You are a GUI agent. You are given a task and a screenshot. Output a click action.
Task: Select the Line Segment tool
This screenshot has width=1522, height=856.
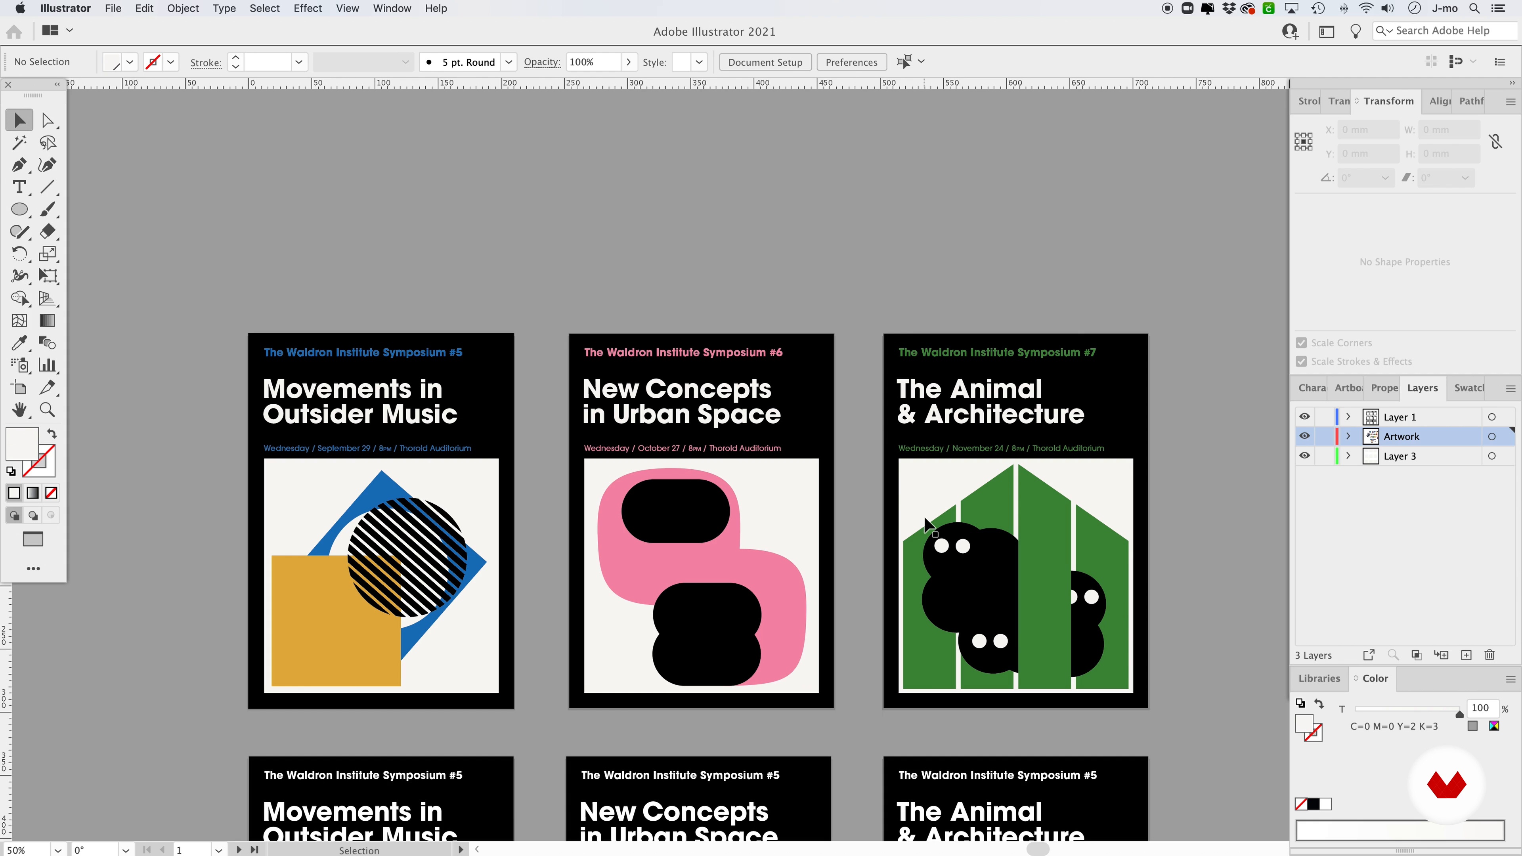coord(47,187)
